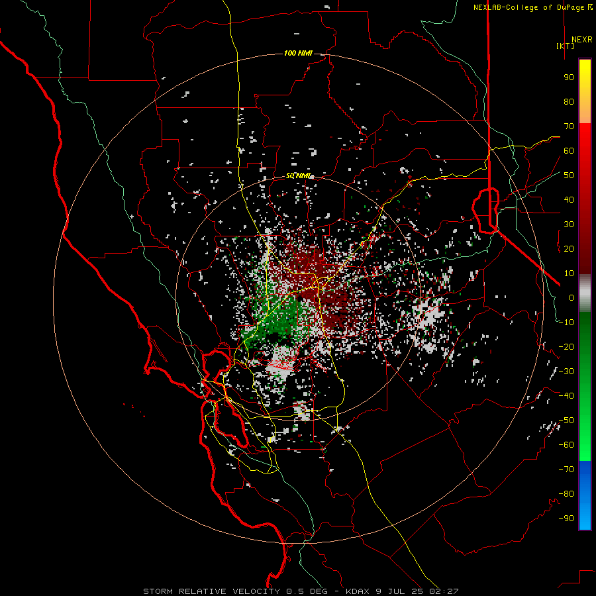Click the [KT] units label
Image resolution: width=596 pixels, height=596 pixels.
566,46
